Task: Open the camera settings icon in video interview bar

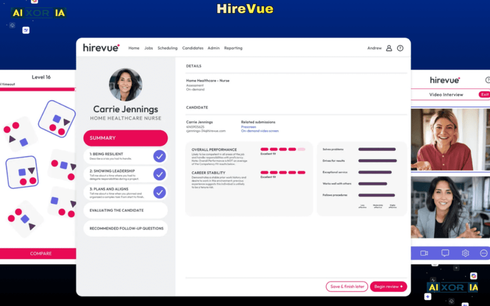Action: 425,253
